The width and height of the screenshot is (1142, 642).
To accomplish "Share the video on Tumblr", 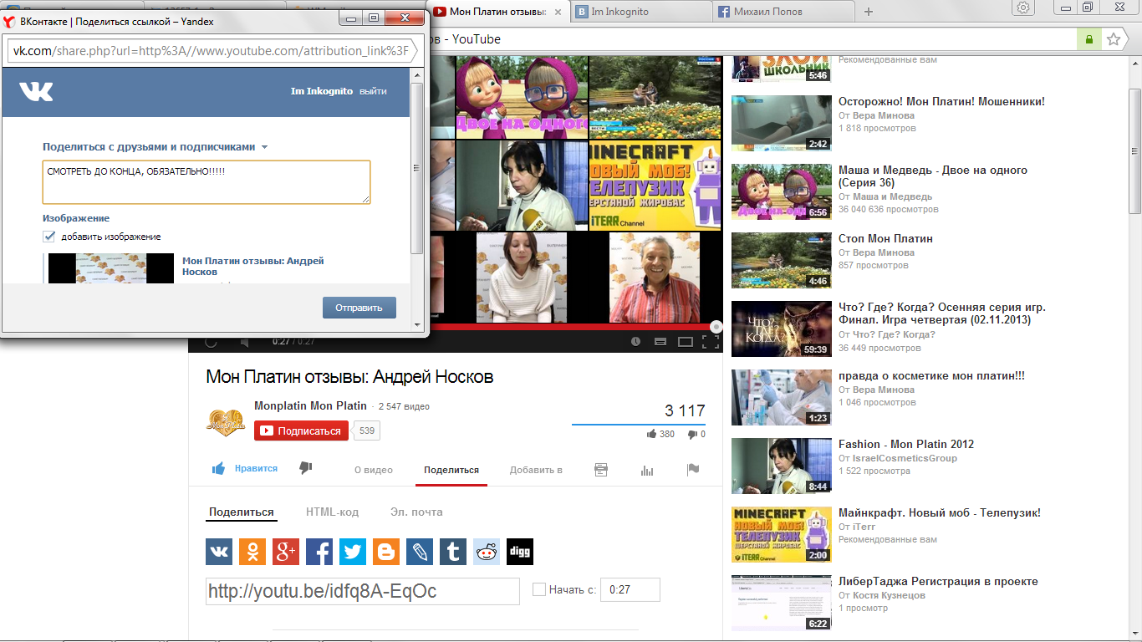I will (453, 552).
